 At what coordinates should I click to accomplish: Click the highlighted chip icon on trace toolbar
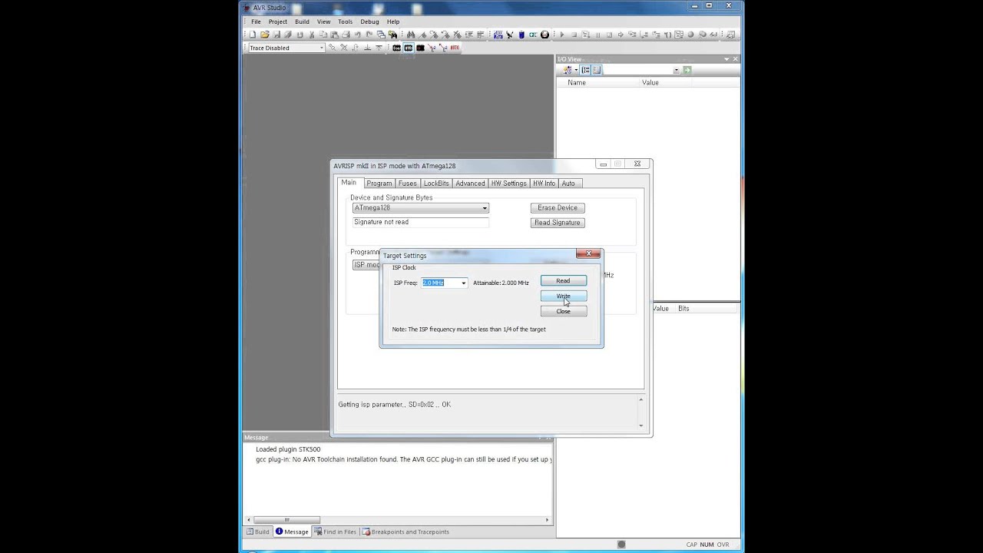(409, 48)
